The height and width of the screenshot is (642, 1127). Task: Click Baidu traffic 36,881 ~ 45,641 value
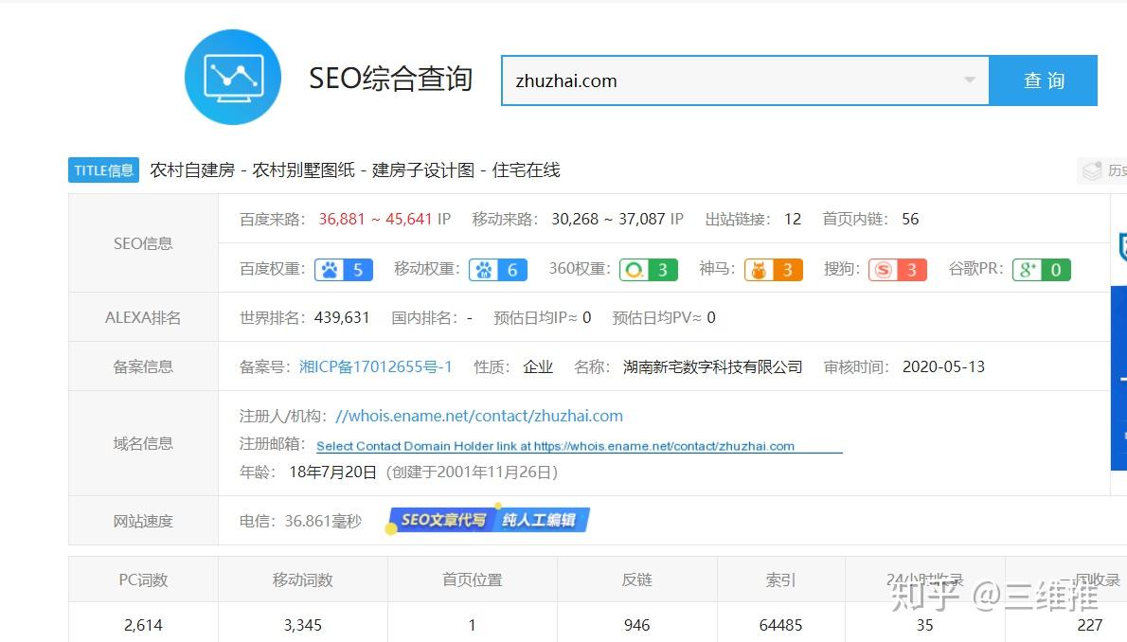coord(375,219)
